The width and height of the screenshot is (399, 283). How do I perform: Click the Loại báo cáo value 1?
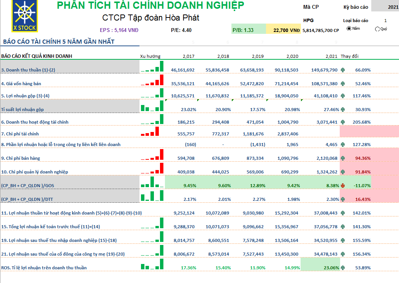(x=385, y=21)
